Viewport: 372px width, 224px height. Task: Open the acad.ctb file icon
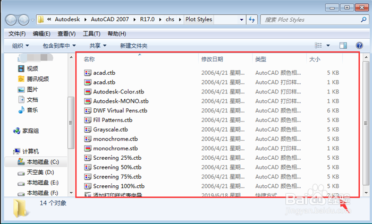point(88,73)
